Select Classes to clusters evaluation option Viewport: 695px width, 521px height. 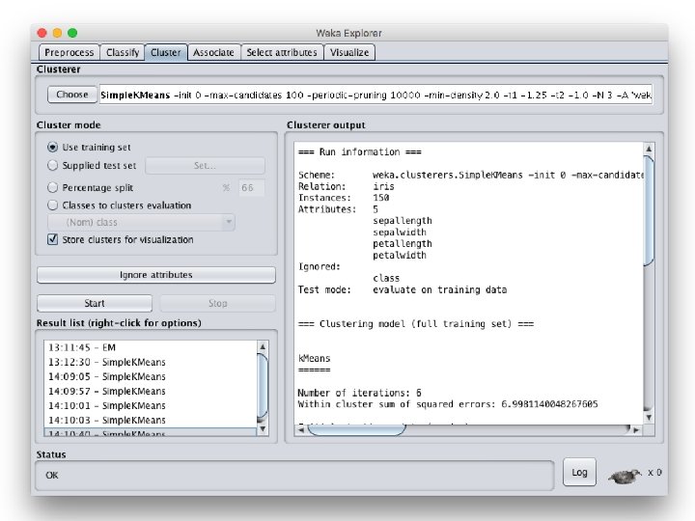tap(52, 206)
